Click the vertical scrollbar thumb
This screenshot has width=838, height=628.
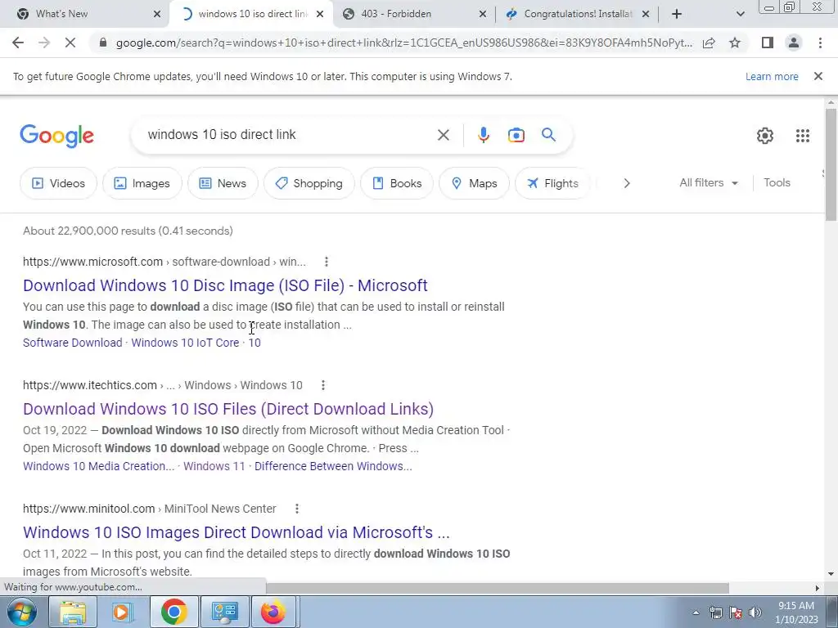coord(831,164)
